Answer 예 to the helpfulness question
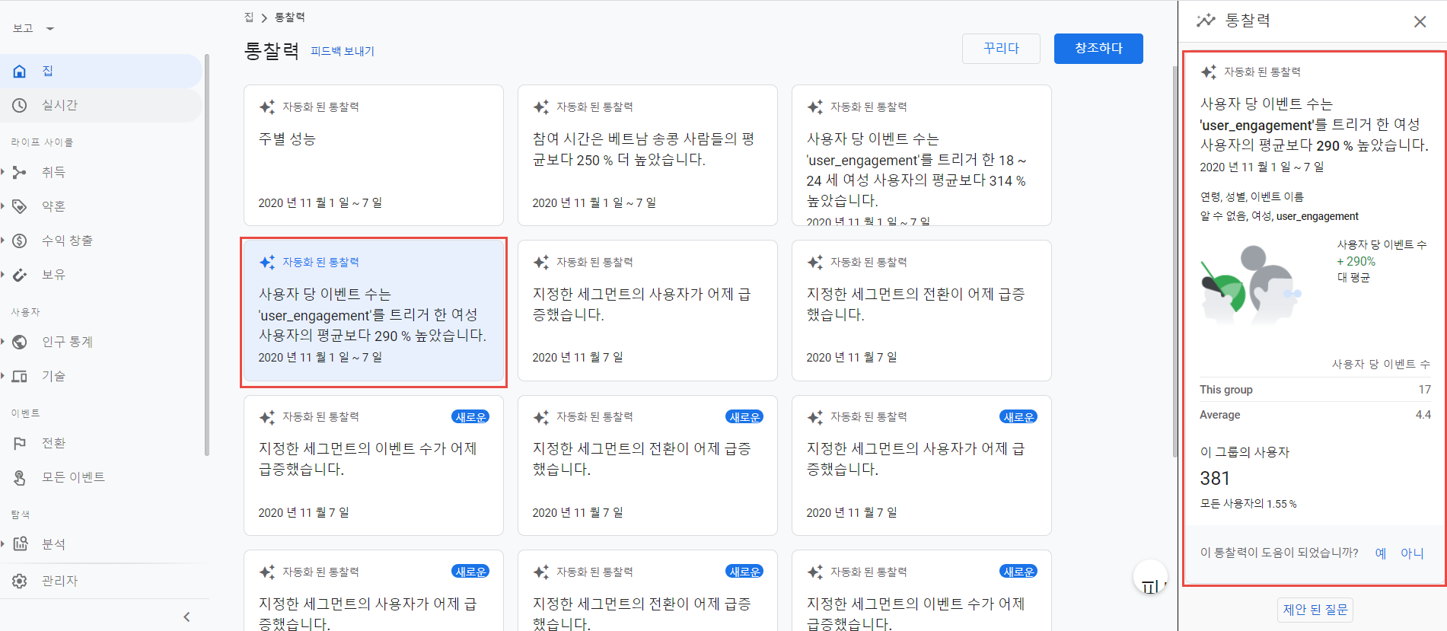This screenshot has width=1447, height=631. pyautogui.click(x=1381, y=553)
